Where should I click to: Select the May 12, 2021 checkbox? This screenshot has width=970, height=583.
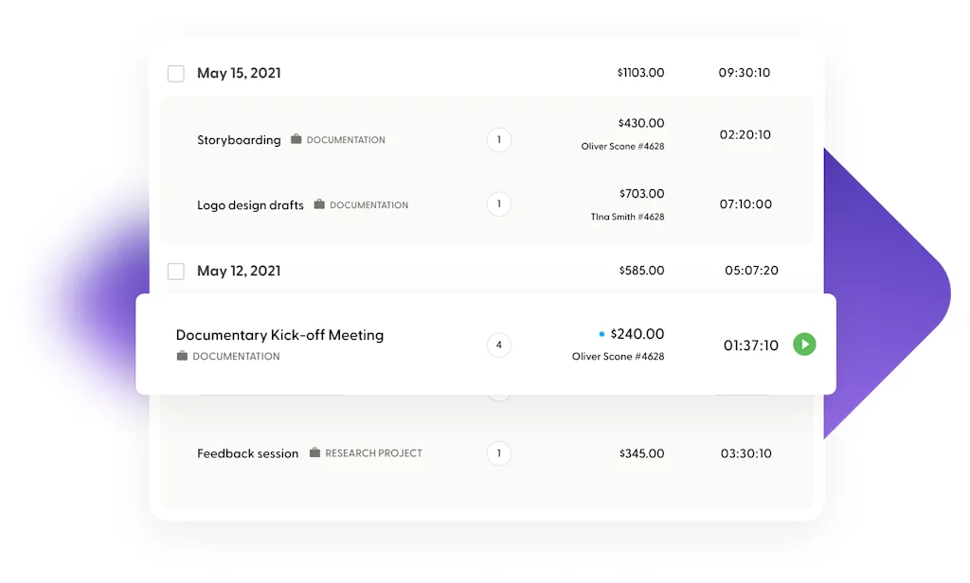tap(176, 272)
